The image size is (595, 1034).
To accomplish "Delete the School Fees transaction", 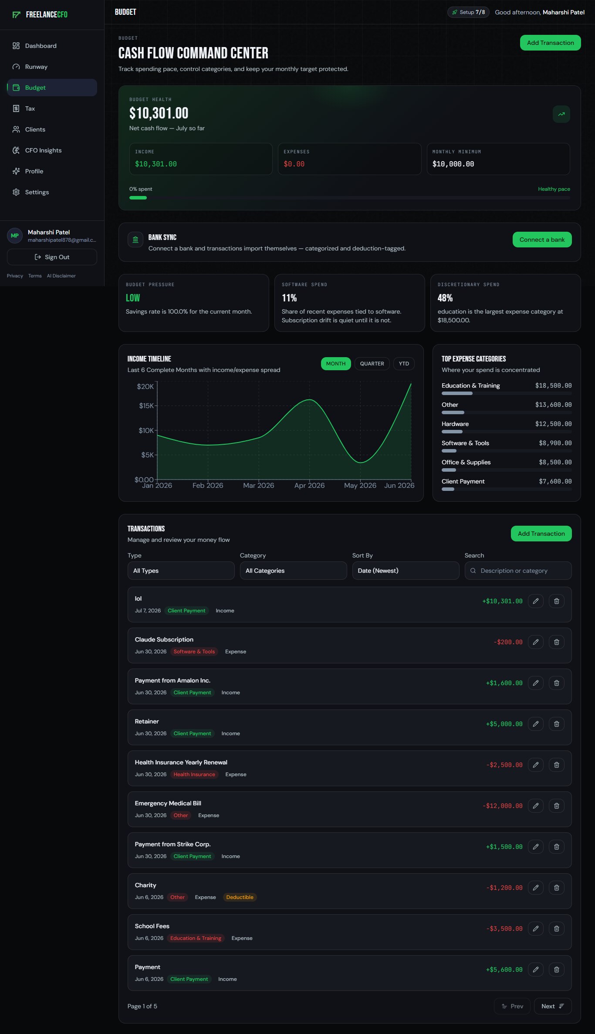I will click(557, 929).
